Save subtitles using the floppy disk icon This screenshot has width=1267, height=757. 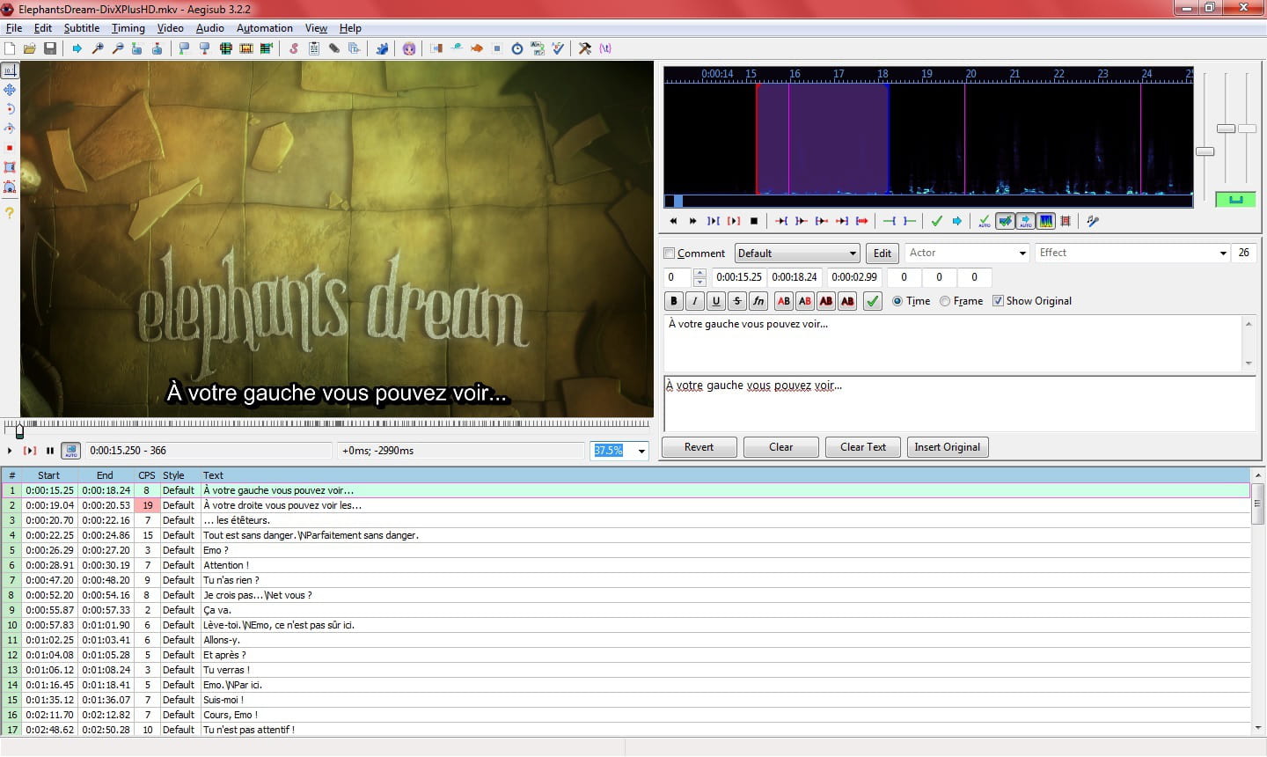(50, 48)
